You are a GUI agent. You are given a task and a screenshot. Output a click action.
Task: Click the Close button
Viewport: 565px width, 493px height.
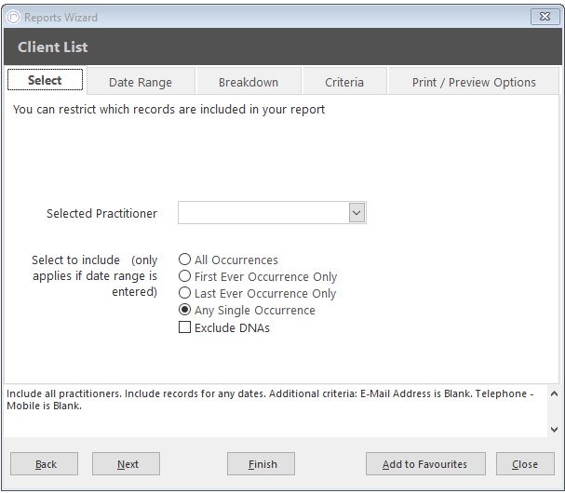525,464
